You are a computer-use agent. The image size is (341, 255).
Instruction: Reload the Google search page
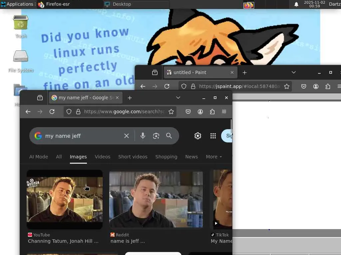(52, 112)
